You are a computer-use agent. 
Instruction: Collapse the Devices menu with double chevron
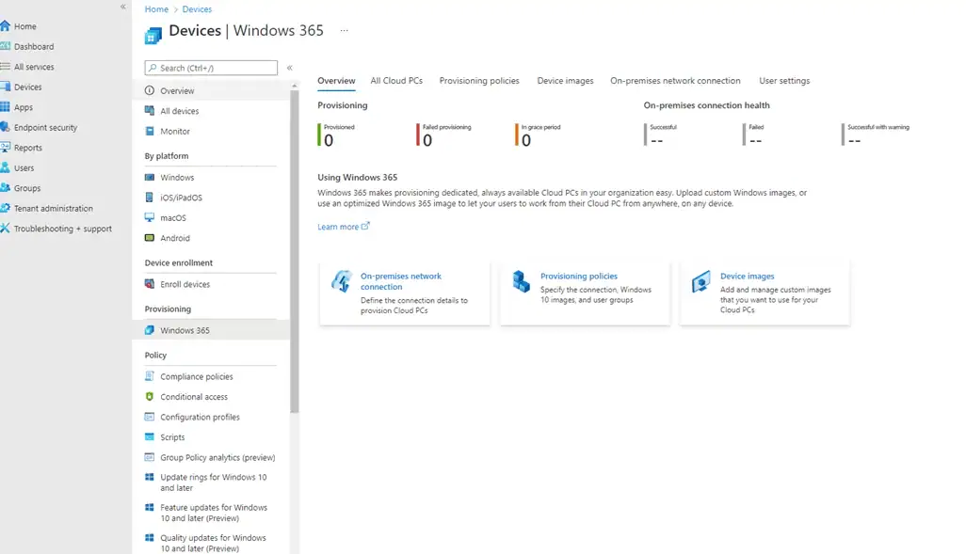(x=290, y=68)
